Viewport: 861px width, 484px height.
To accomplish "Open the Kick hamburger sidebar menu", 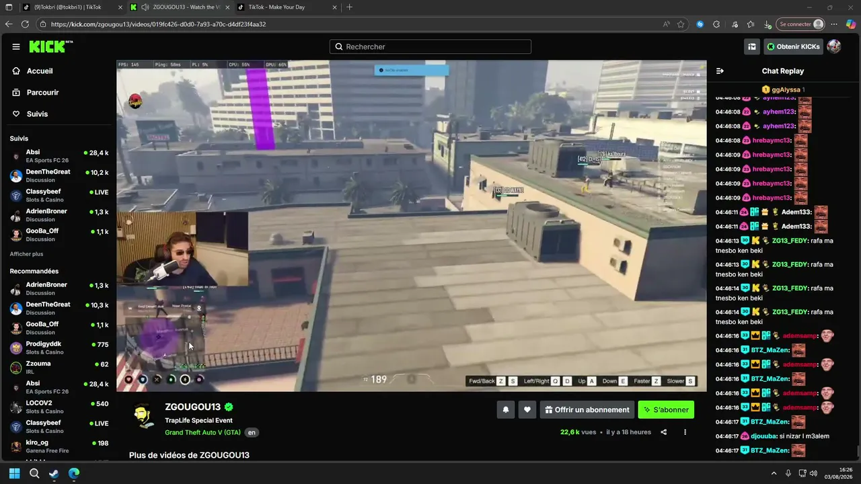I will coord(16,46).
